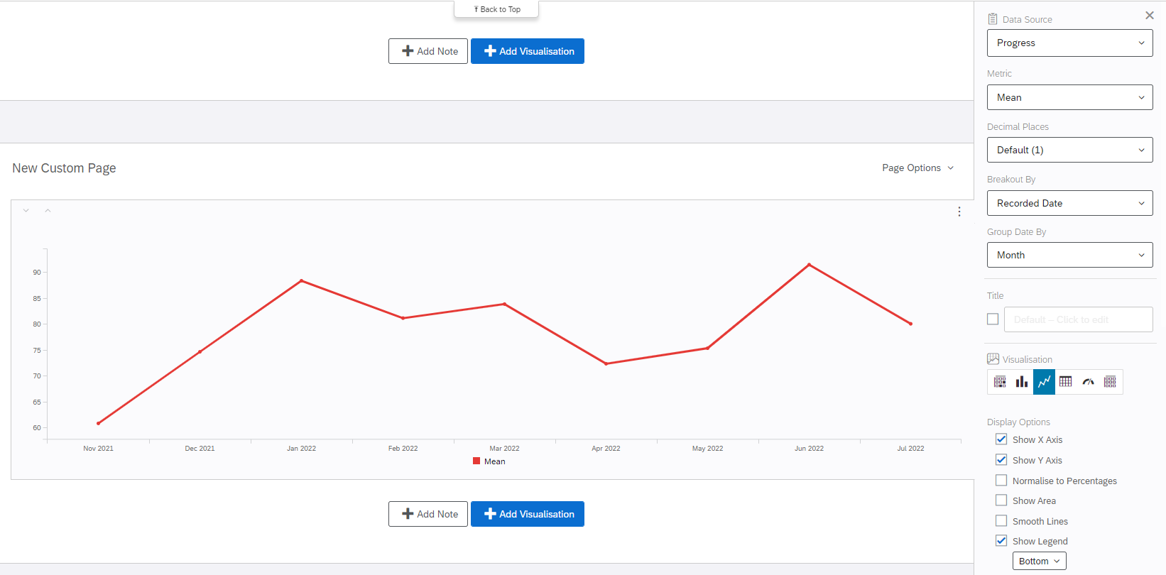
Task: Select the gauge chart visualisation icon
Action: pos(1088,382)
